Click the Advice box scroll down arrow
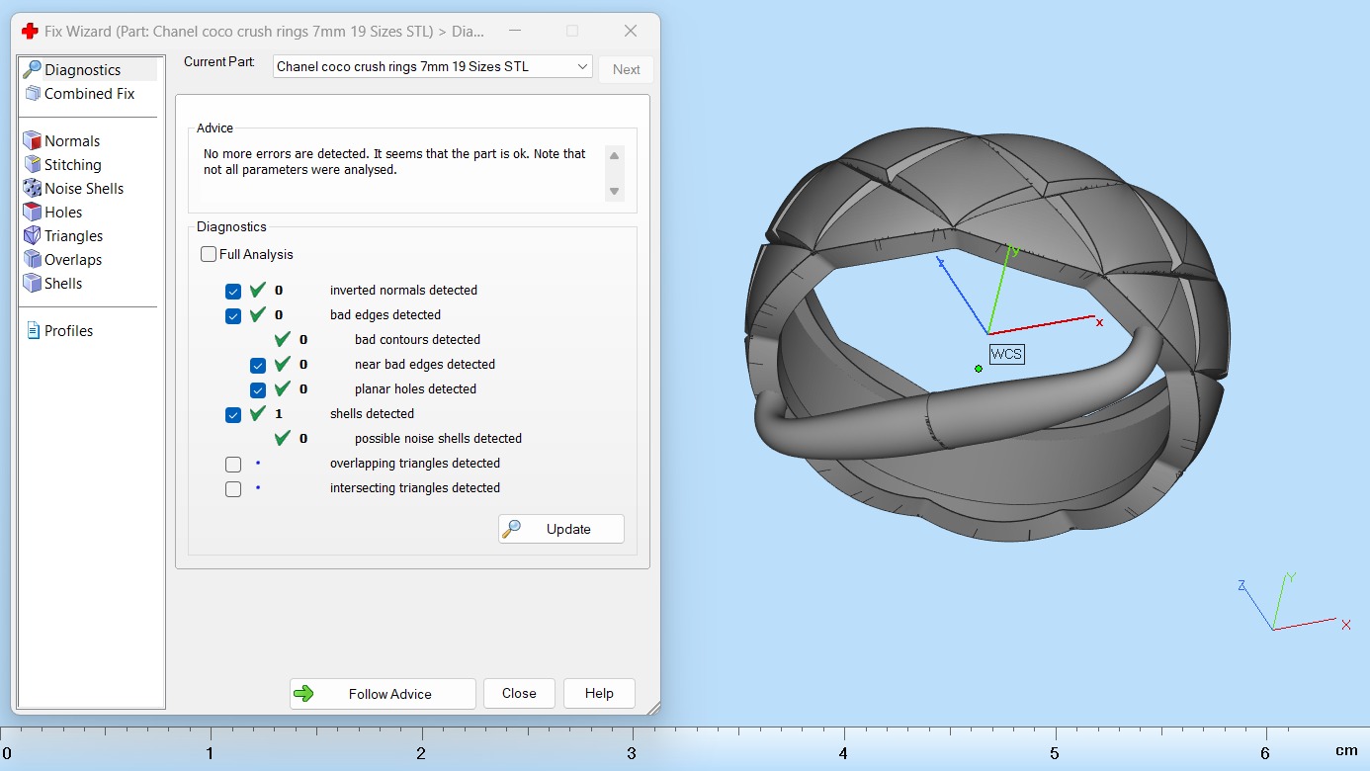Viewport: 1370px width, 771px height. (x=615, y=191)
